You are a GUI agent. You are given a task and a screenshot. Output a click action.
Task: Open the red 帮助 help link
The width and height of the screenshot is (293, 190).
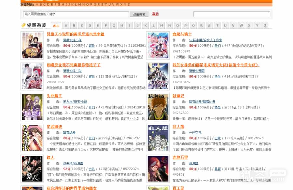point(155,14)
